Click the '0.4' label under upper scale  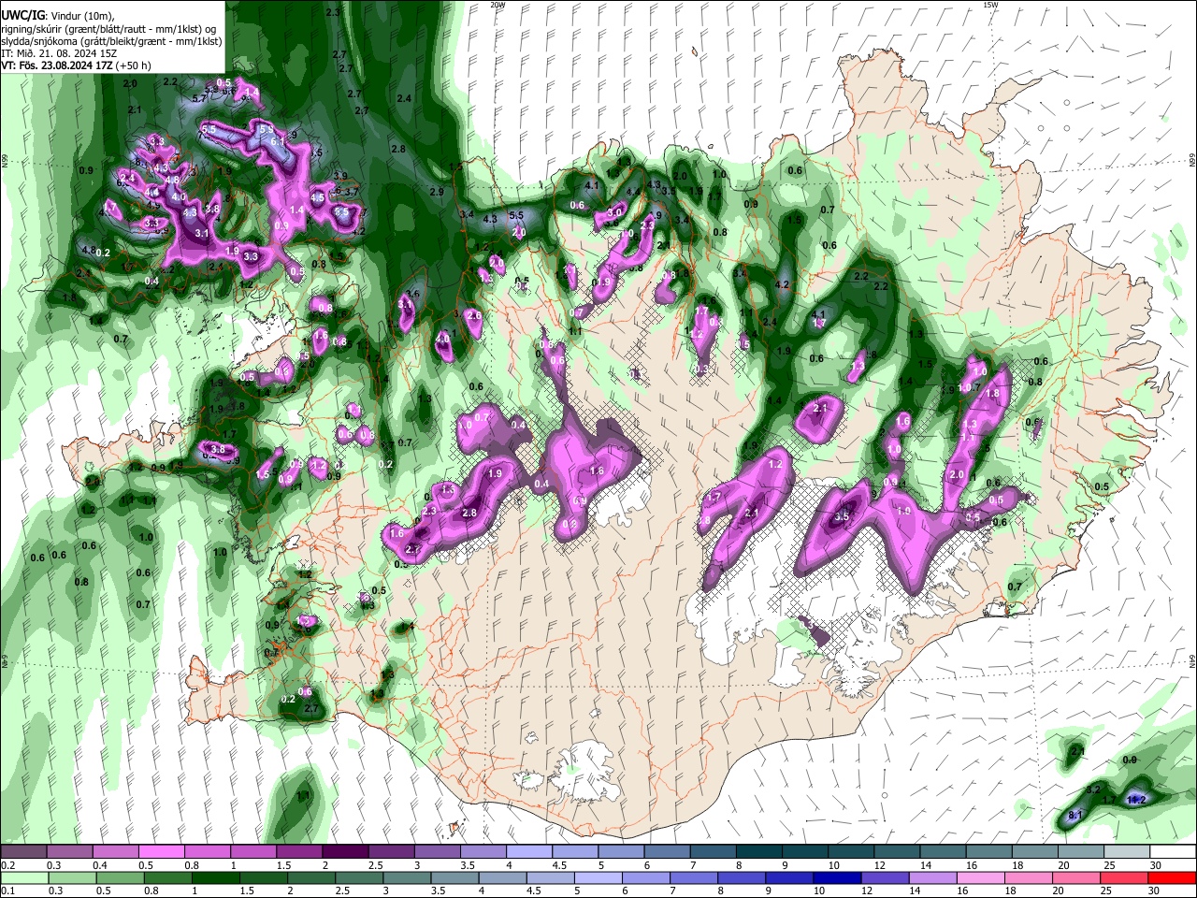pos(99,865)
